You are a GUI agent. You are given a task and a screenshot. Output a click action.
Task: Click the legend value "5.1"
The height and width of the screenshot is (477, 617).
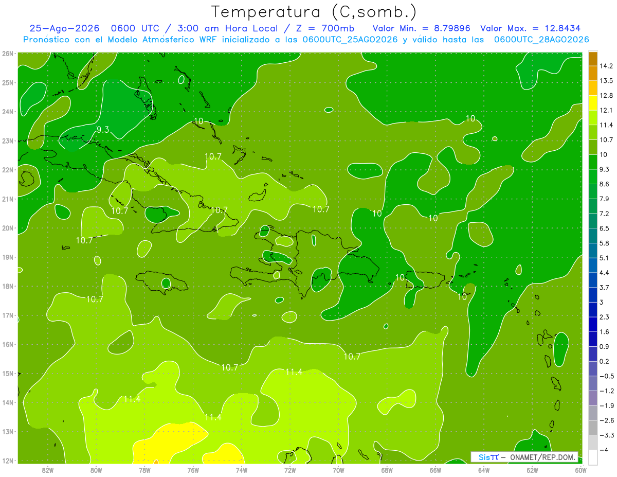click(605, 258)
